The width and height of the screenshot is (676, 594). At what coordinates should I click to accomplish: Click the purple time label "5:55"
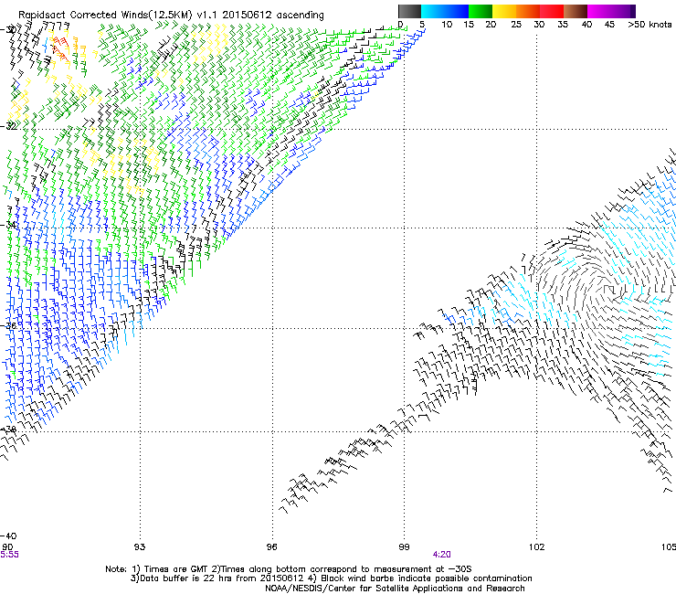(x=9, y=555)
